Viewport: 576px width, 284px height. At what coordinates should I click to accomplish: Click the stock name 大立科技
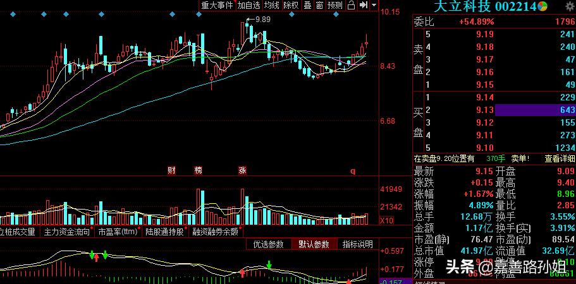(x=462, y=6)
